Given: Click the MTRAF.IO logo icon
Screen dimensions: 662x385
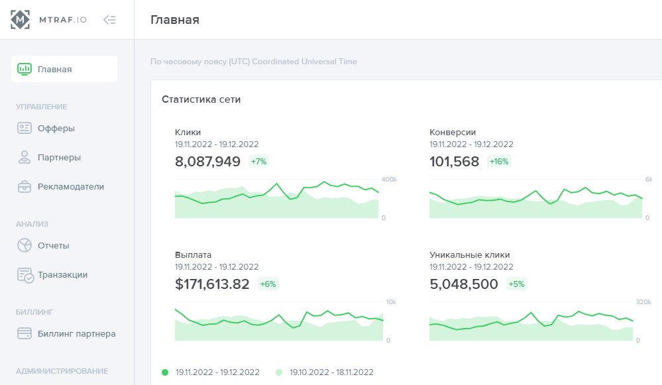Looking at the screenshot, I should (21, 20).
